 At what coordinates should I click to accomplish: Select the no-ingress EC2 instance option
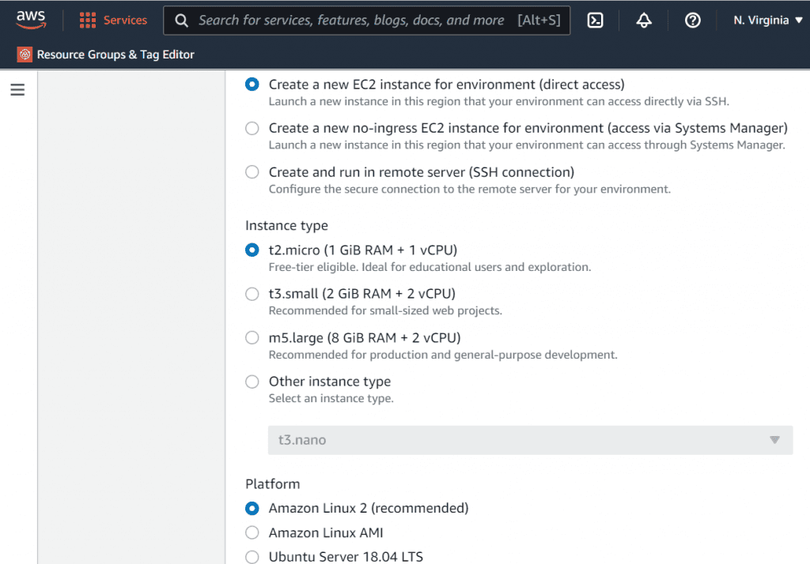[x=252, y=128]
